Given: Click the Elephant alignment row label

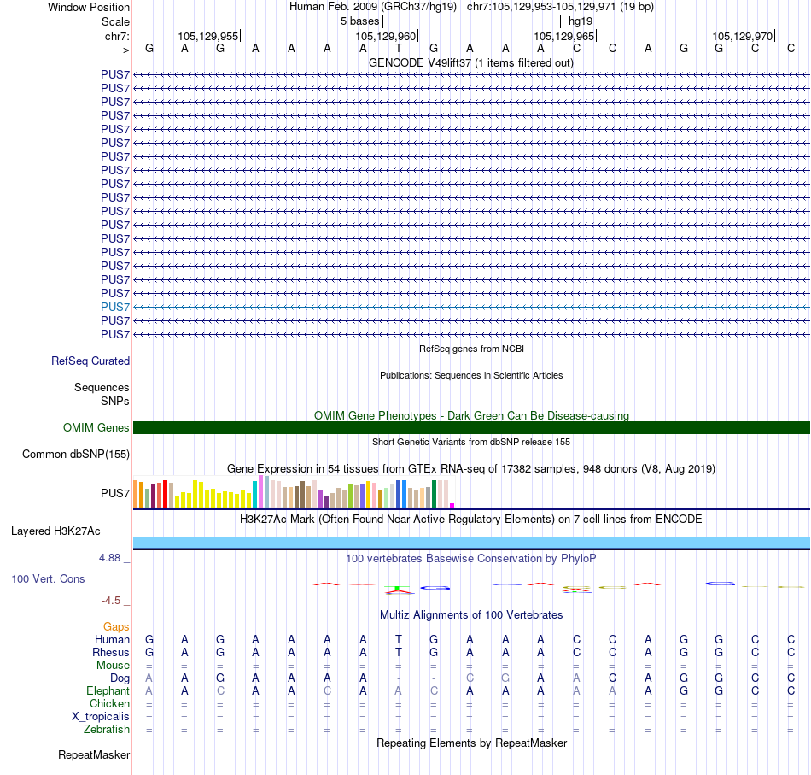Looking at the screenshot, I should point(108,691).
